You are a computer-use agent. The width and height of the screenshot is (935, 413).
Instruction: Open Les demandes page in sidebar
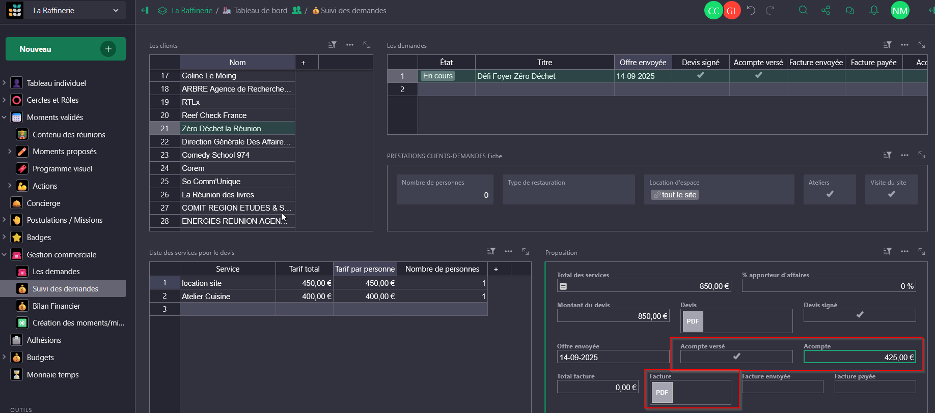[x=56, y=272]
